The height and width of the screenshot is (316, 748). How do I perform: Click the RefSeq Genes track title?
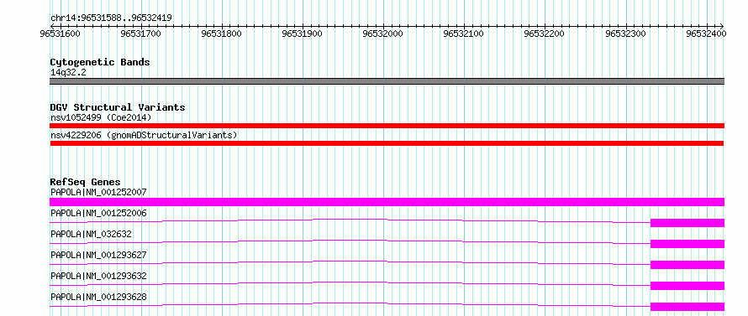tap(86, 182)
